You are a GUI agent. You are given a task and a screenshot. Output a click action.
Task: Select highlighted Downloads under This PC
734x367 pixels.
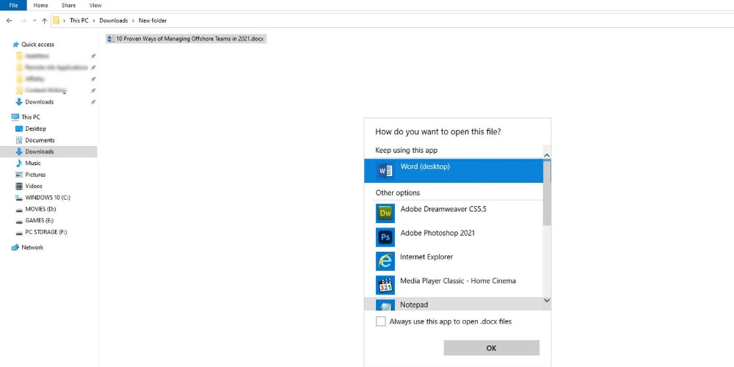click(48, 152)
